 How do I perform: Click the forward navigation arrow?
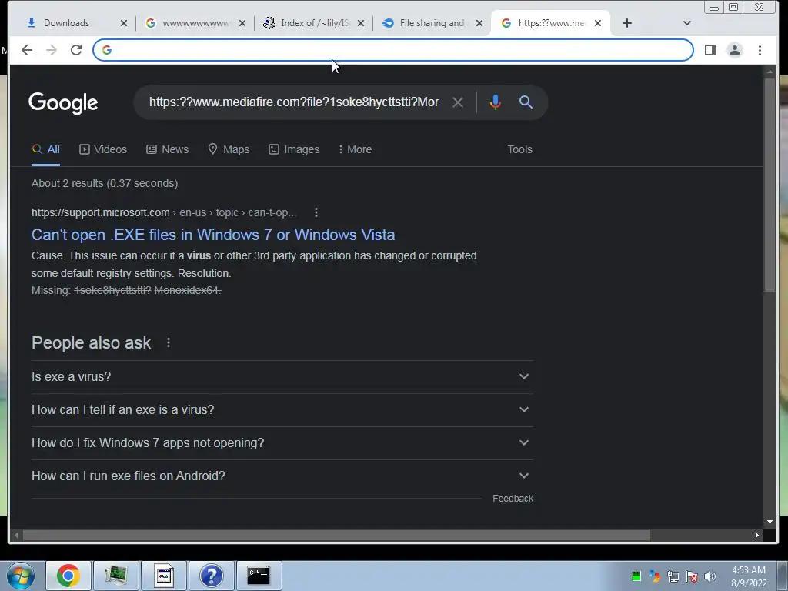click(52, 50)
